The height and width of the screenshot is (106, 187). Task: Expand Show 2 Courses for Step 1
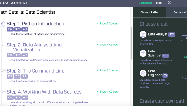click(x=108, y=23)
